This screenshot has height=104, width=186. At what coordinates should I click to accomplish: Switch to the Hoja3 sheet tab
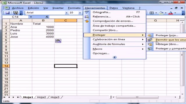pyautogui.click(x=55, y=97)
